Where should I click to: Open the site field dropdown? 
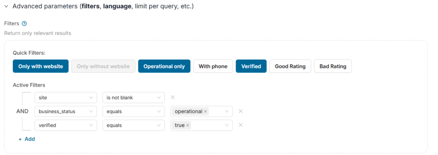coord(65,98)
